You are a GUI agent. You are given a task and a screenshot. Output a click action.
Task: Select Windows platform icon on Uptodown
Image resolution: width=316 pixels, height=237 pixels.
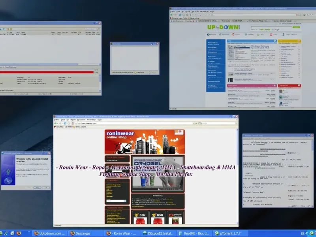click(209, 34)
